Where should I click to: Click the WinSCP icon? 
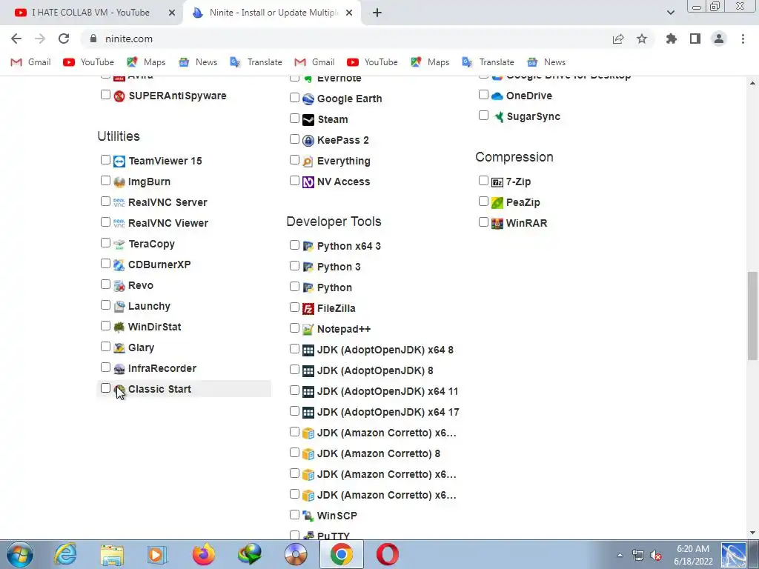(308, 516)
